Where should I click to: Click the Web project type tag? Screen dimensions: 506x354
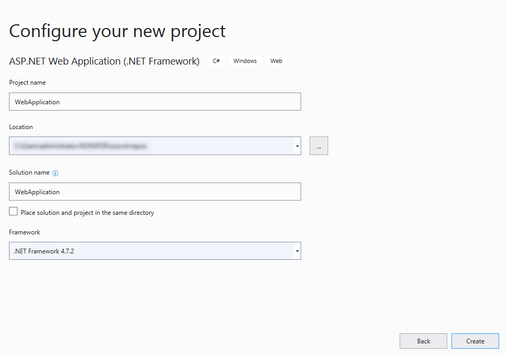coord(276,60)
